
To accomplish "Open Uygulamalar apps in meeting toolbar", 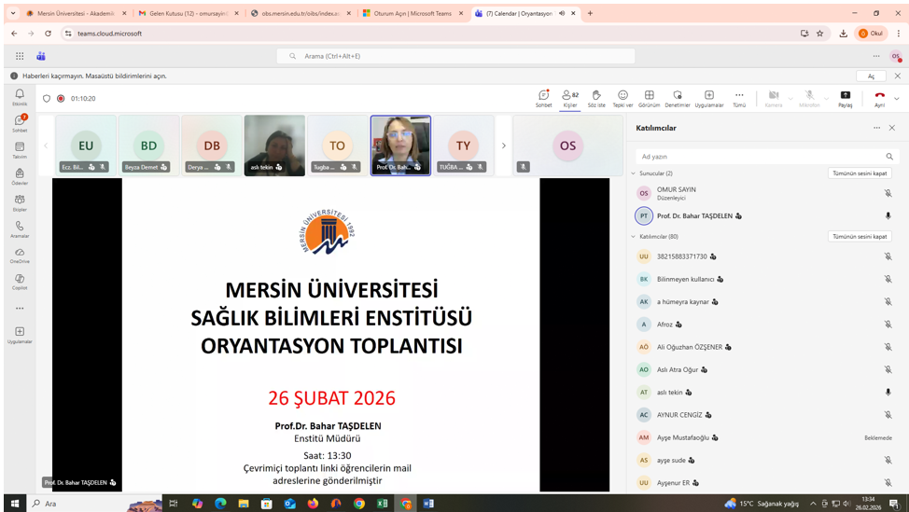I will (x=708, y=98).
